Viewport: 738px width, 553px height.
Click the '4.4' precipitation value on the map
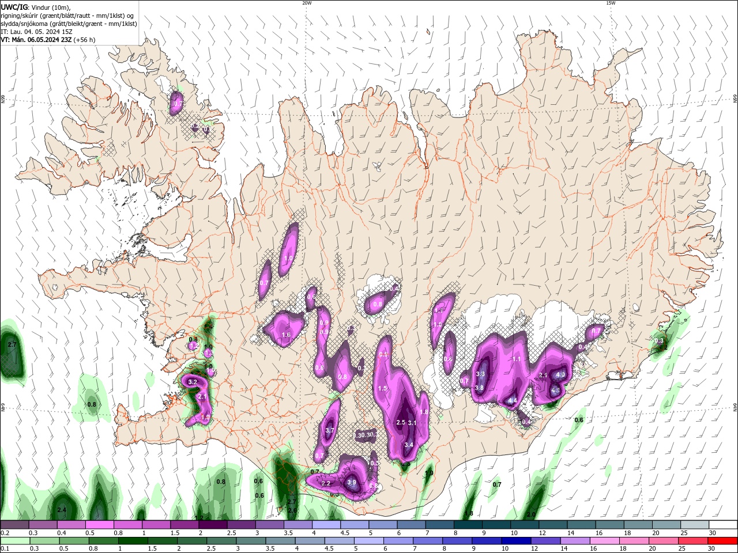tap(513, 400)
